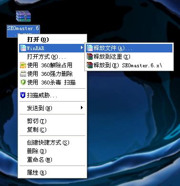
Task: Select 使用 360解除占用 option
Action: [52, 65]
